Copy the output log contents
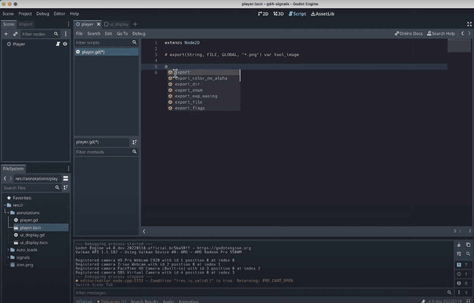Image resolution: width=474 pixels, height=303 pixels. [x=468, y=245]
